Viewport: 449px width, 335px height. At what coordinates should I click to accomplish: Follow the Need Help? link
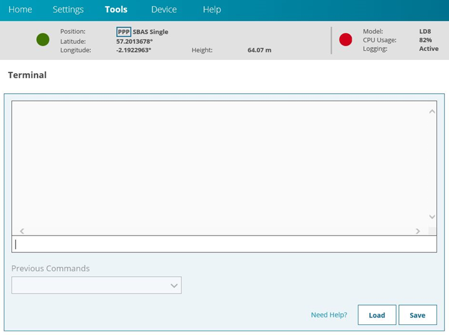point(329,315)
